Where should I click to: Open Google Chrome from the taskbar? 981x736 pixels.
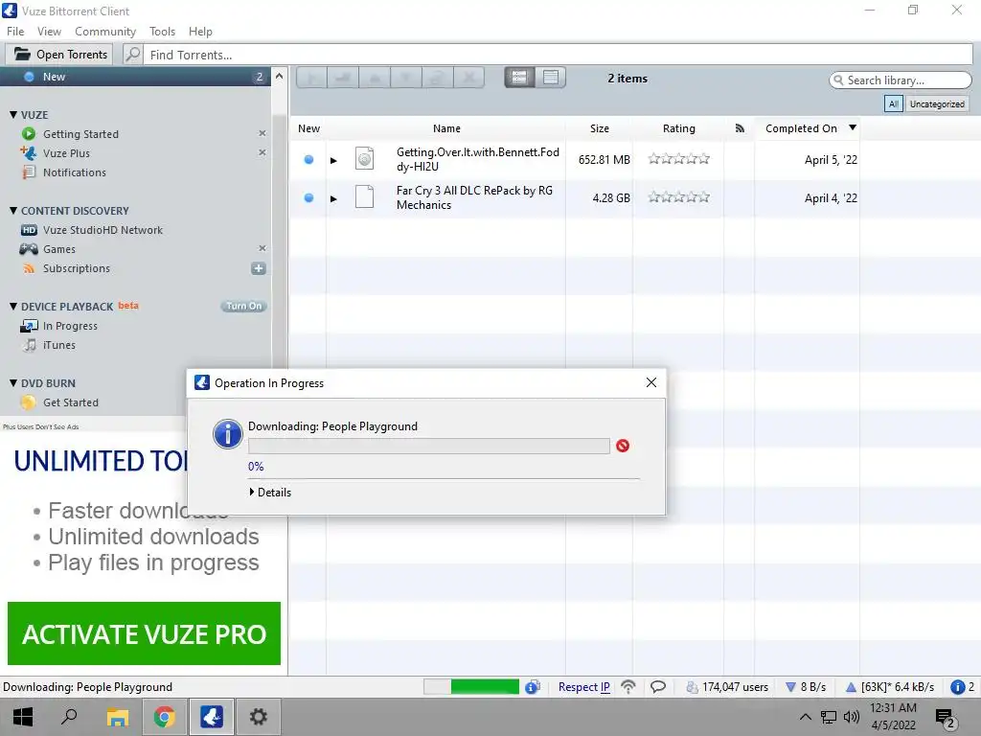coord(164,717)
